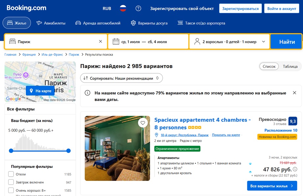303x196 pixels.
Task: Switch to the Авиабилеты tab
Action: tap(51, 23)
